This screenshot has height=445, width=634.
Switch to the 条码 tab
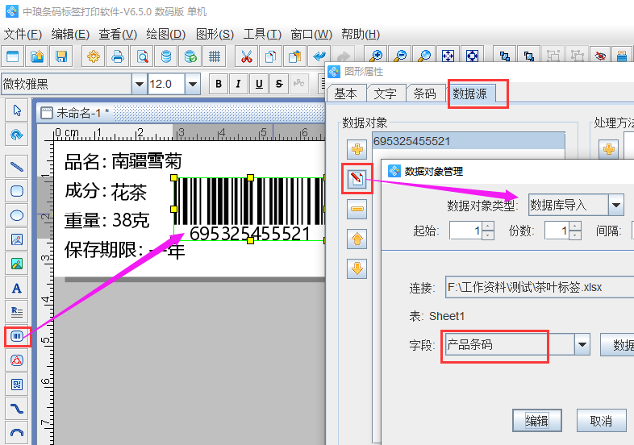tap(425, 94)
